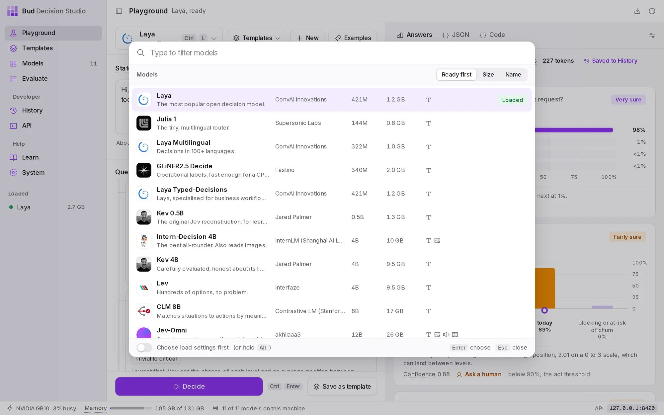664x415 pixels.
Task: Click the download icon in top bar
Action: pyautogui.click(x=637, y=11)
